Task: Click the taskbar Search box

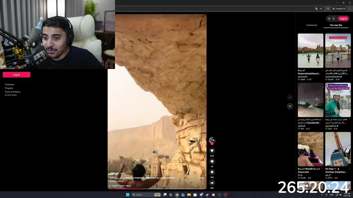Action: [x=146, y=195]
